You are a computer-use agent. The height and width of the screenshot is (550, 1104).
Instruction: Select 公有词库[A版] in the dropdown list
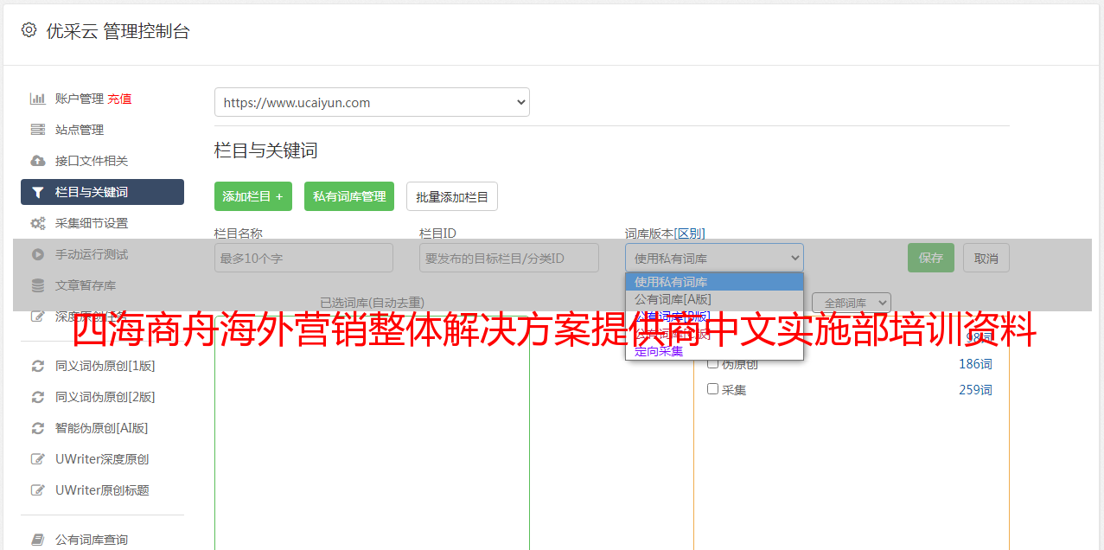pos(714,299)
